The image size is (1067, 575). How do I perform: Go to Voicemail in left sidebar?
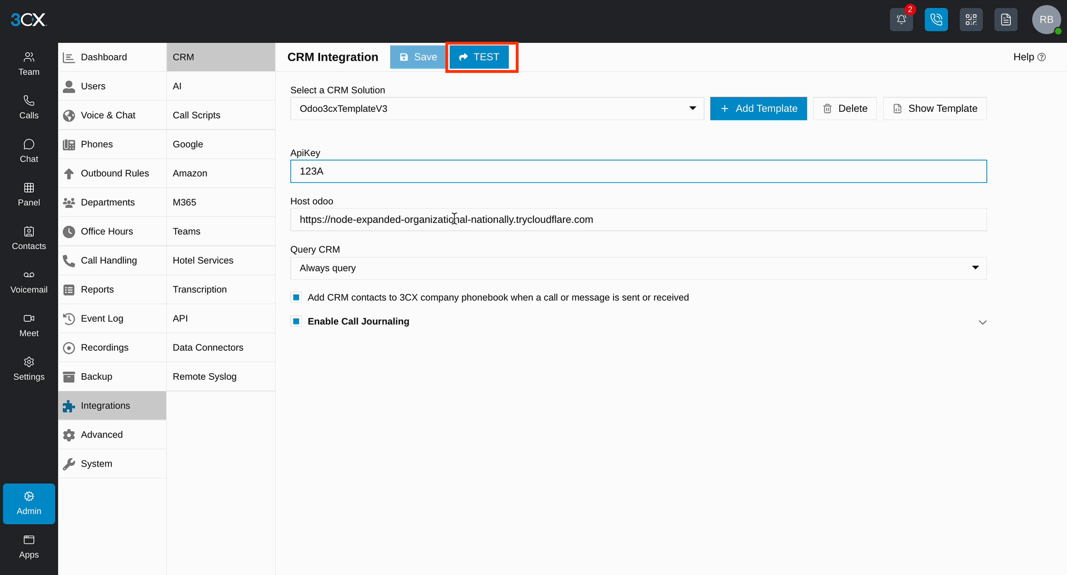click(x=29, y=282)
